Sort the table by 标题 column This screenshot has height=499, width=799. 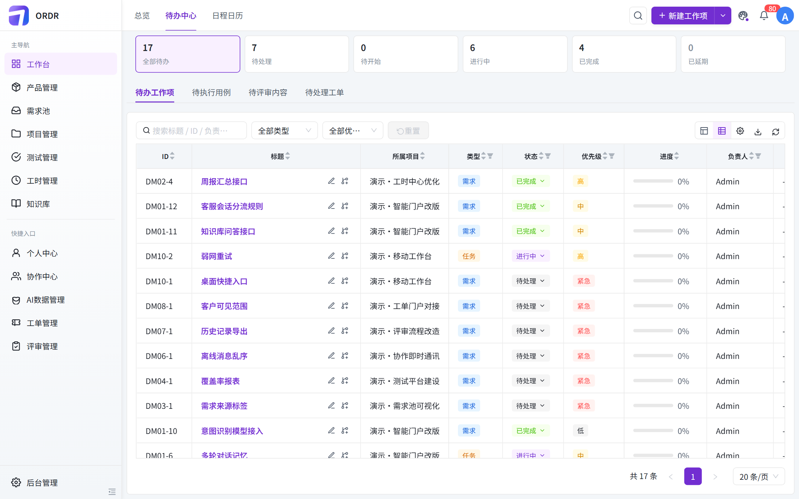(288, 156)
